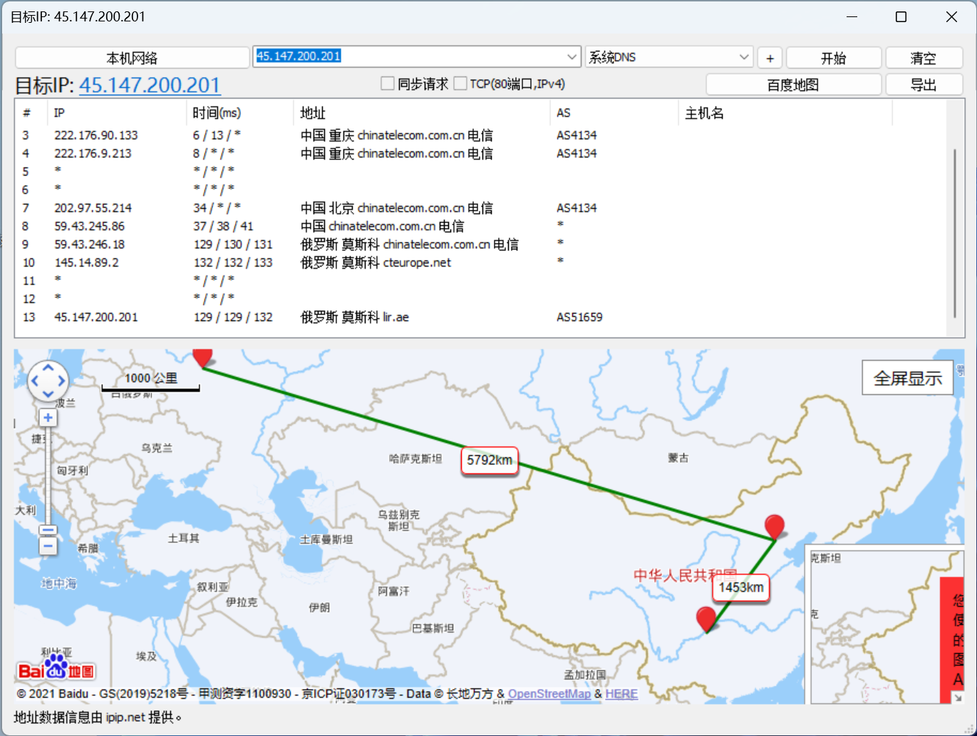Expand the target IP address combo box
977x736 pixels.
tap(571, 56)
